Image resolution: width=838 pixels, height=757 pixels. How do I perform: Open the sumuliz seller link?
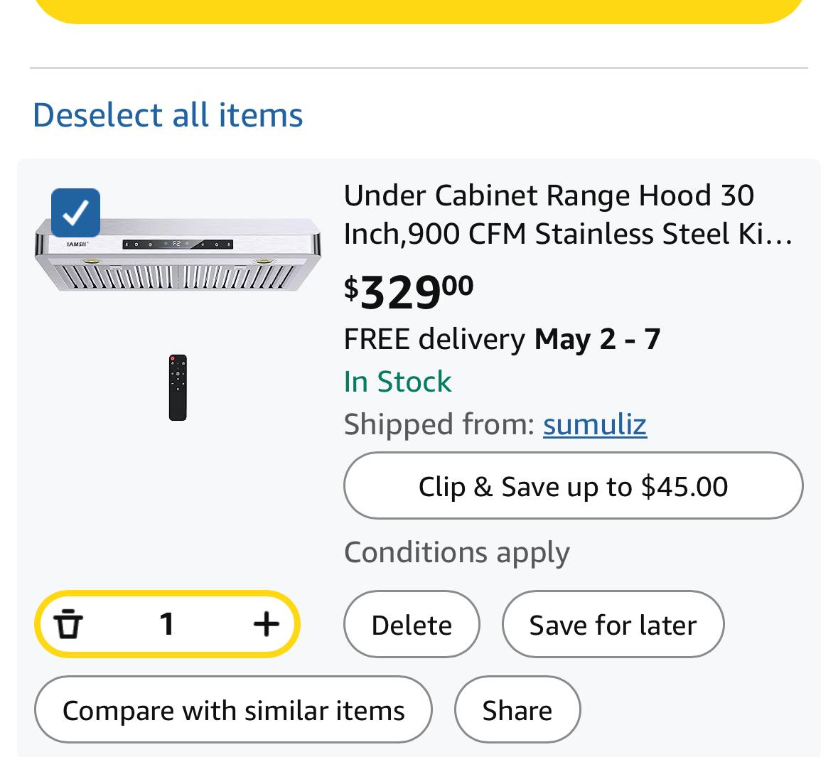(594, 424)
